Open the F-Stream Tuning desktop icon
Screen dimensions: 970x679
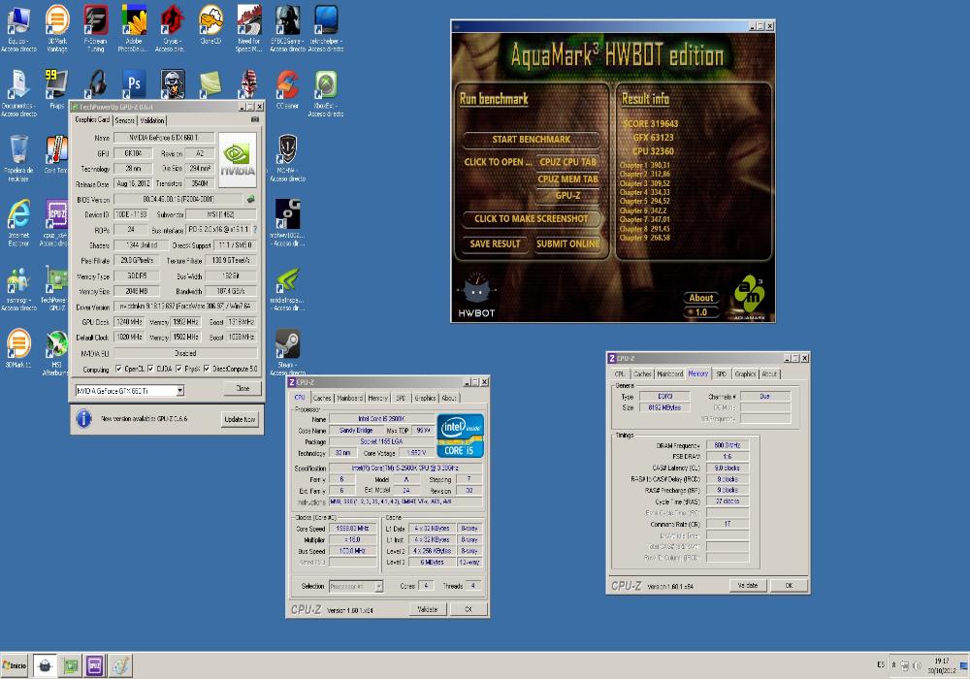pyautogui.click(x=95, y=26)
